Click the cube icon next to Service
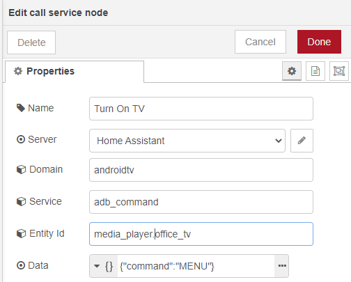 coord(21,201)
